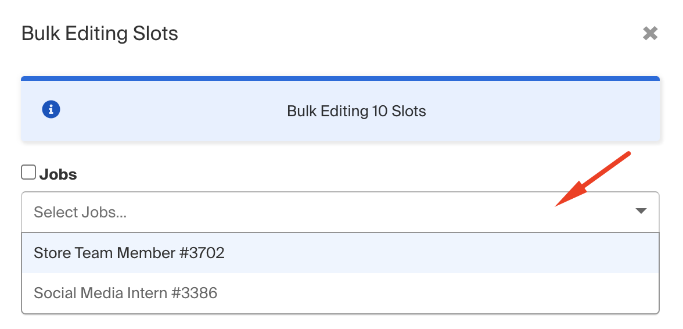Click the red annotation arrow
683x329 pixels.
(592, 179)
